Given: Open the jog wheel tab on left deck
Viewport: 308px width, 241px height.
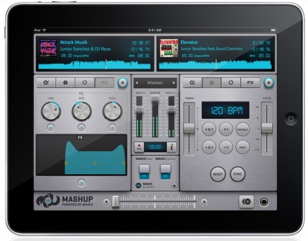Looking at the screenshot, I should click(x=46, y=83).
